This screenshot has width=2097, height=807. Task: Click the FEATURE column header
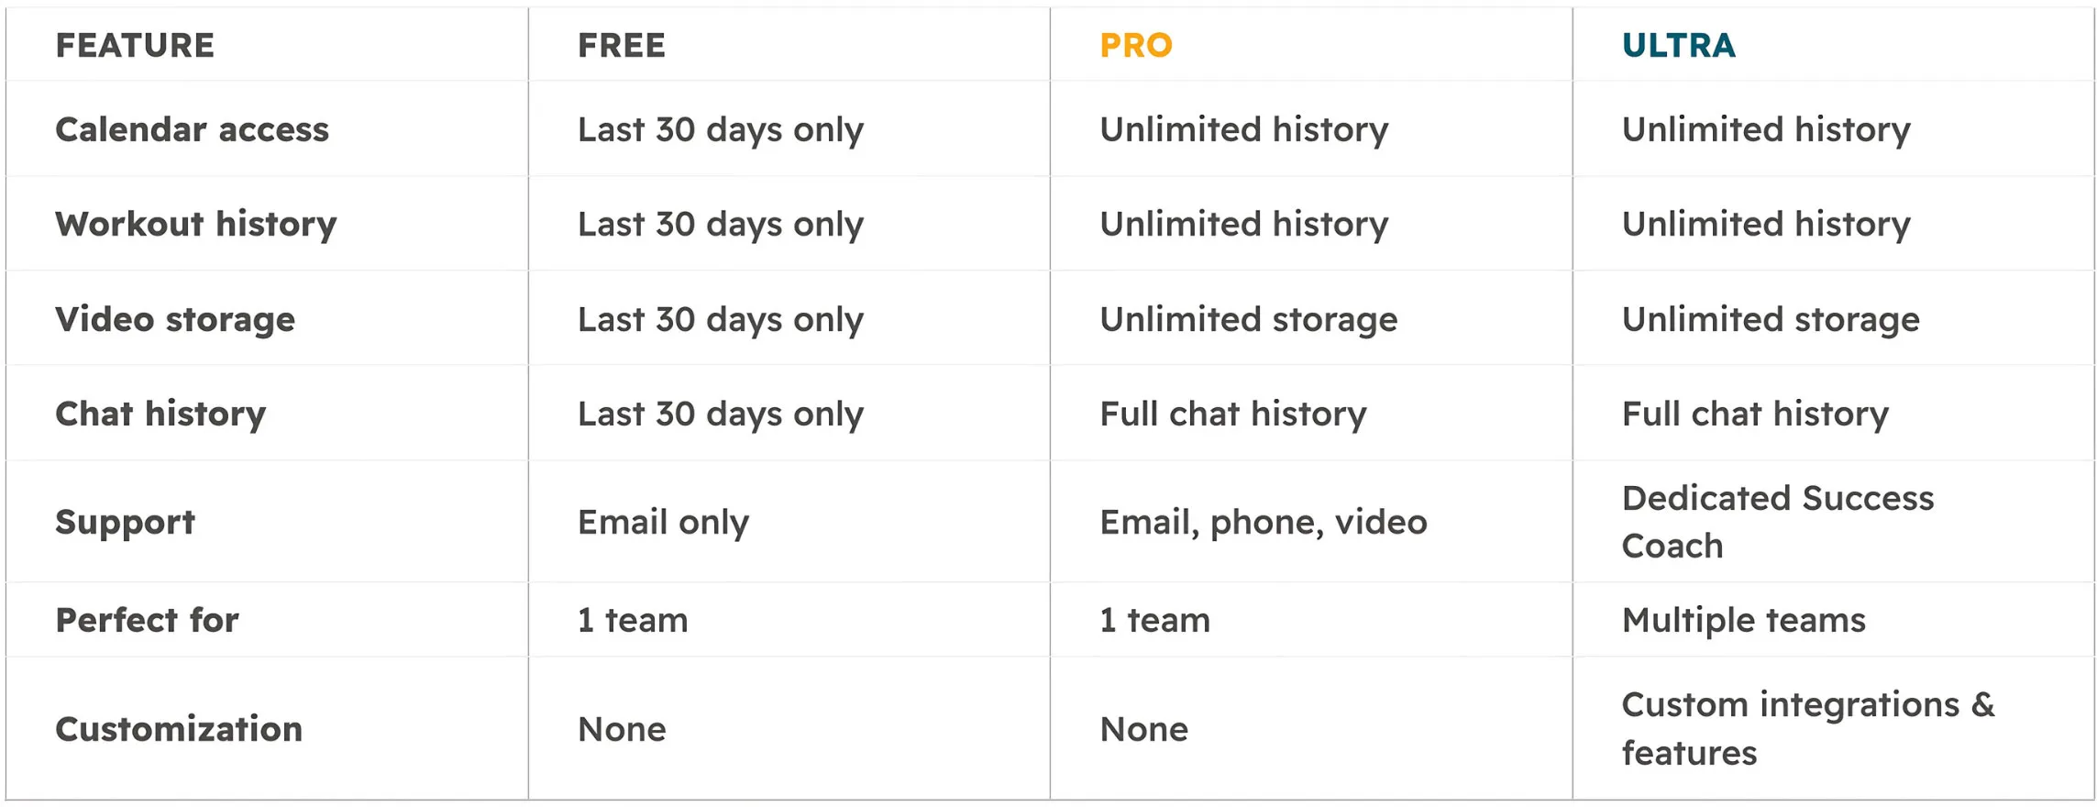(135, 45)
